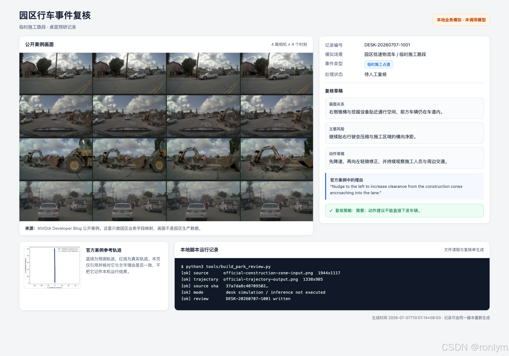Select the 来源 NVIDIA Developer Blog caption
Image resolution: width=509 pixels, height=356 pixels.
click(x=114, y=228)
